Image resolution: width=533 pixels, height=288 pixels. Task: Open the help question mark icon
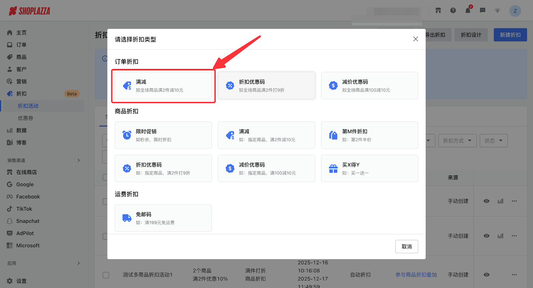coord(453,11)
